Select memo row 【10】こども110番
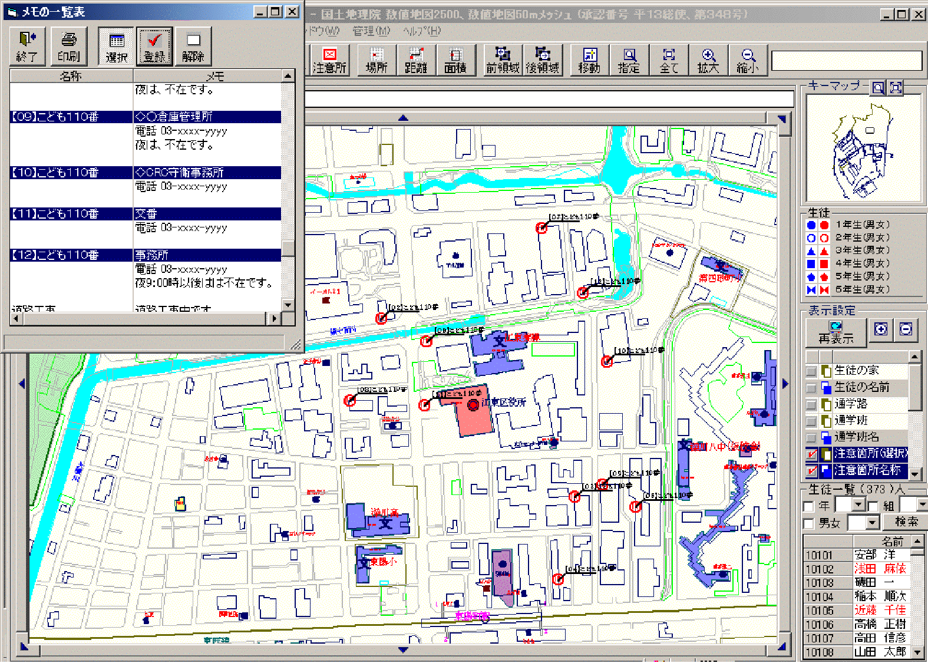The height and width of the screenshot is (663, 928). click(x=146, y=173)
